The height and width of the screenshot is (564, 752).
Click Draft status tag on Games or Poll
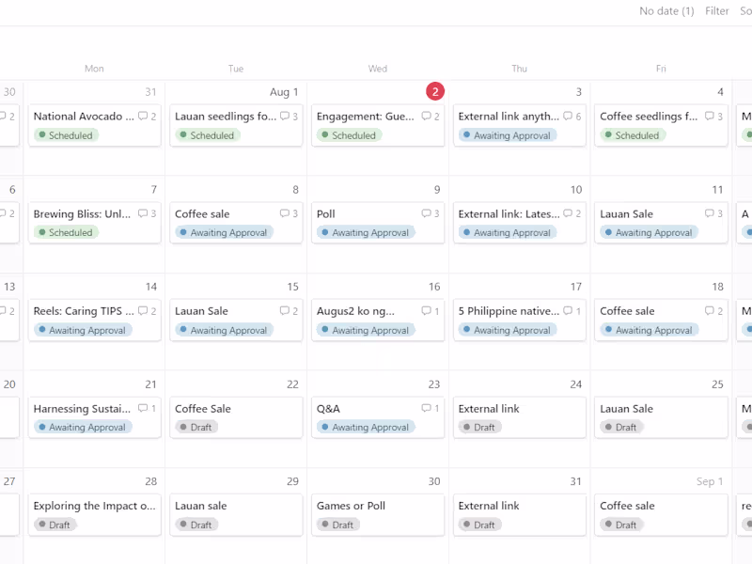[337, 525]
